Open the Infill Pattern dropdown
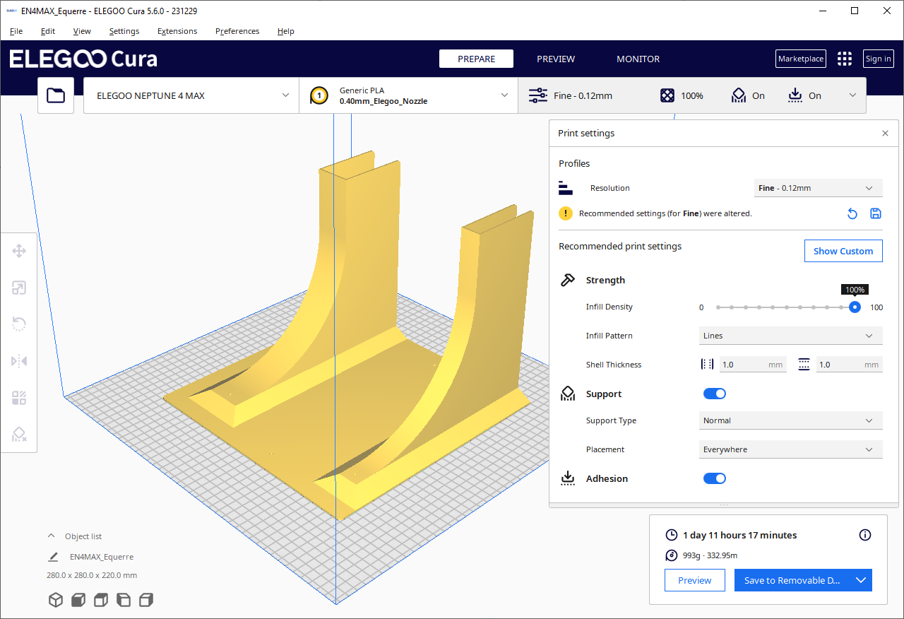904x619 pixels. click(x=790, y=336)
